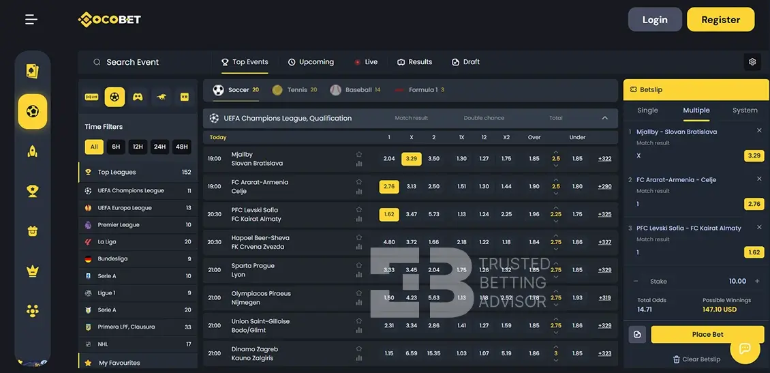Open Bundesliga in Top Leagues

(x=138, y=259)
